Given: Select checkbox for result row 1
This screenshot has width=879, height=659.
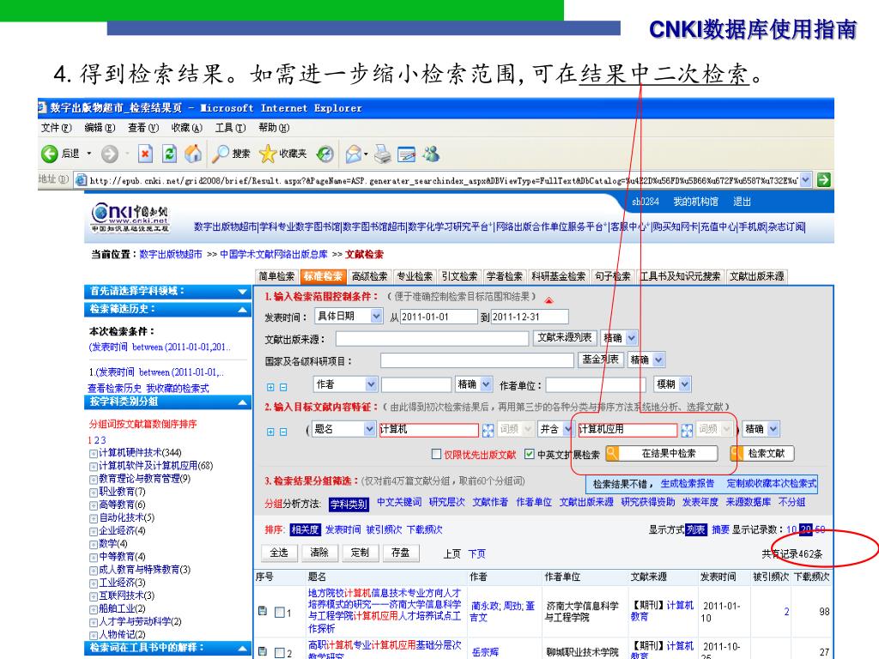Looking at the screenshot, I should (x=279, y=613).
